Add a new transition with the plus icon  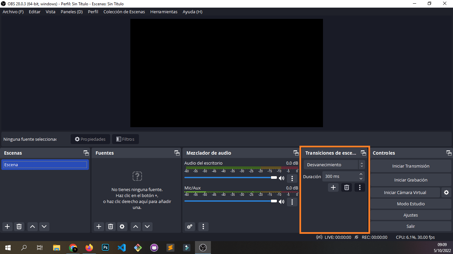[333, 187]
